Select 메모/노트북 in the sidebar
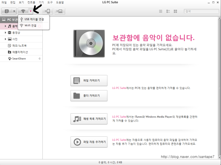Screen dimensions: 221x165 coord(21,46)
